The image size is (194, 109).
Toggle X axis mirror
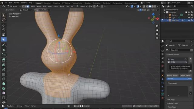pos(141,10)
